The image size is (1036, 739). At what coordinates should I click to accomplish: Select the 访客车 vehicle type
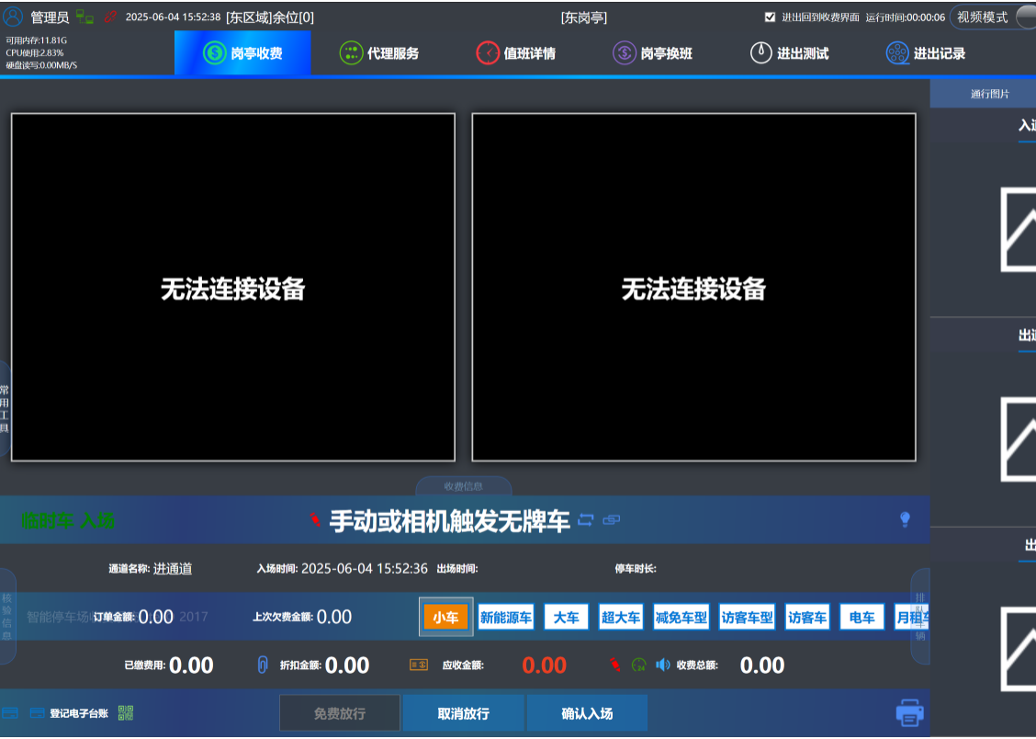click(x=807, y=618)
